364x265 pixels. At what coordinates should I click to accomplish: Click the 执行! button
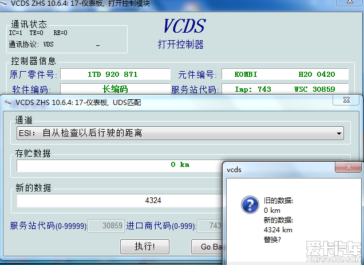(145, 247)
